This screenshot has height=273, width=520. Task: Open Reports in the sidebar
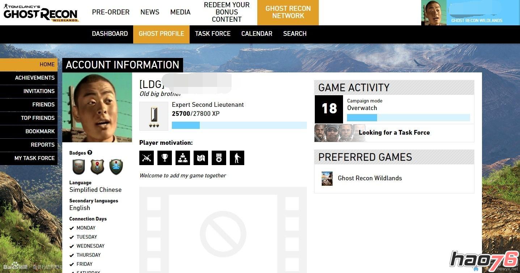[29, 145]
